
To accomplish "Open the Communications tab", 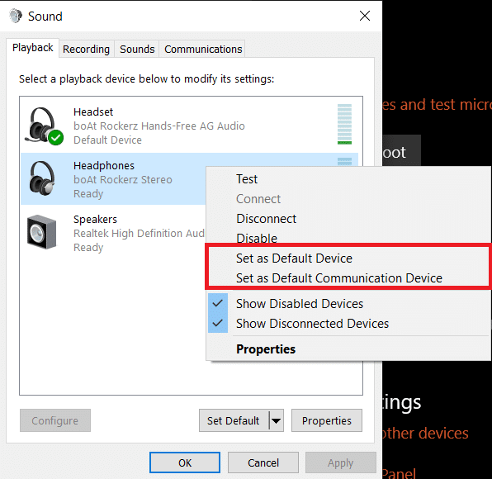I will [203, 50].
